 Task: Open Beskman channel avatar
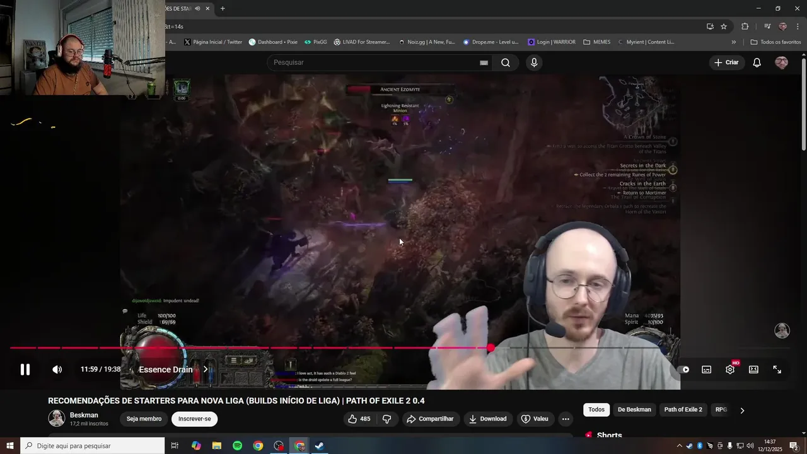click(x=57, y=418)
